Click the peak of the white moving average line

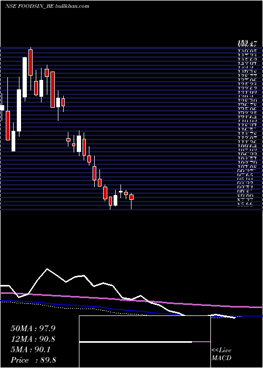47,269
